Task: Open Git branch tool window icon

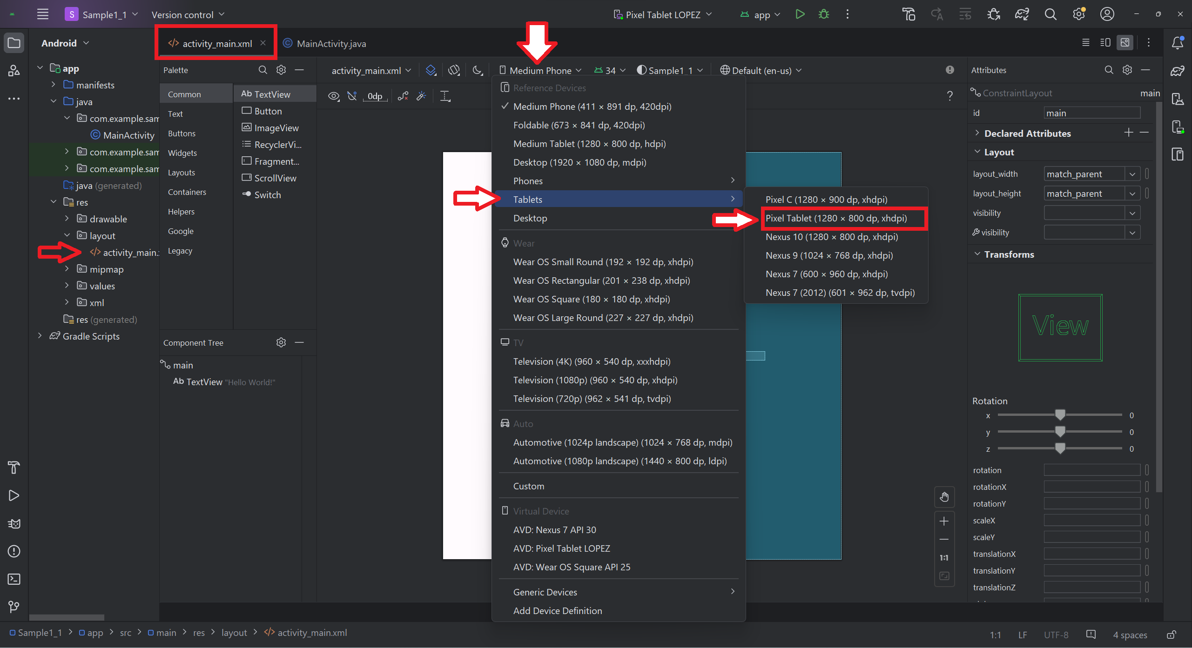Action: pos(14,607)
